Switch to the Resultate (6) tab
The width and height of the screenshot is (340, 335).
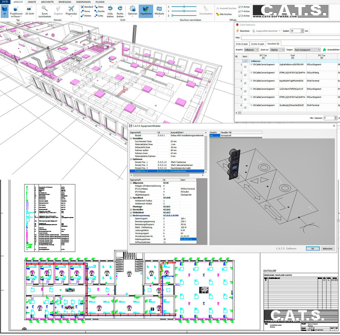click(x=273, y=44)
